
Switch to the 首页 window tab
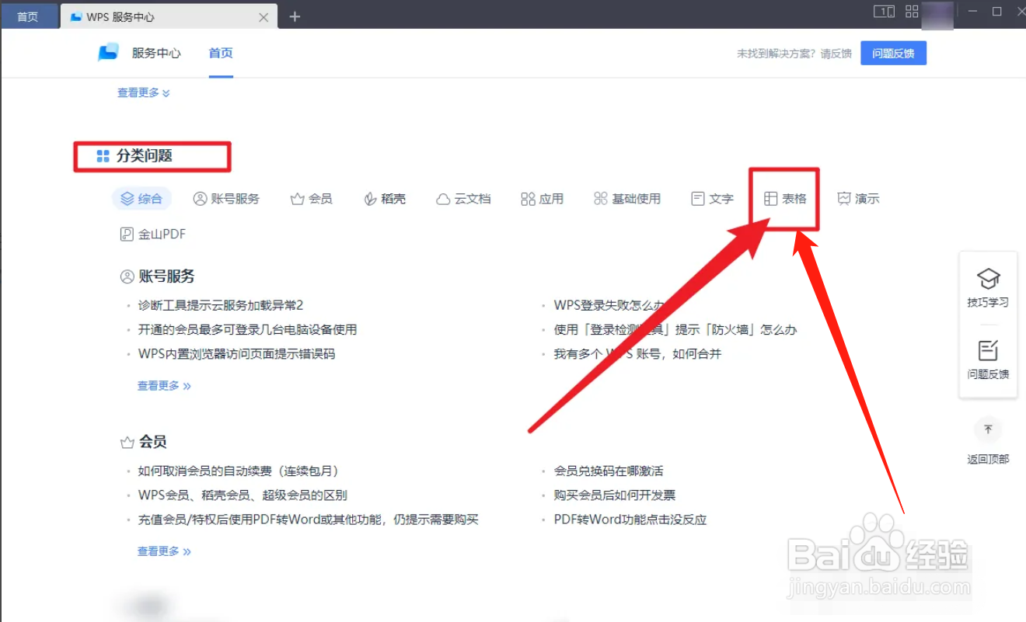click(29, 16)
